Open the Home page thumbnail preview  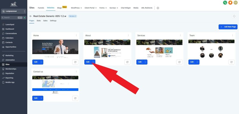(55, 49)
